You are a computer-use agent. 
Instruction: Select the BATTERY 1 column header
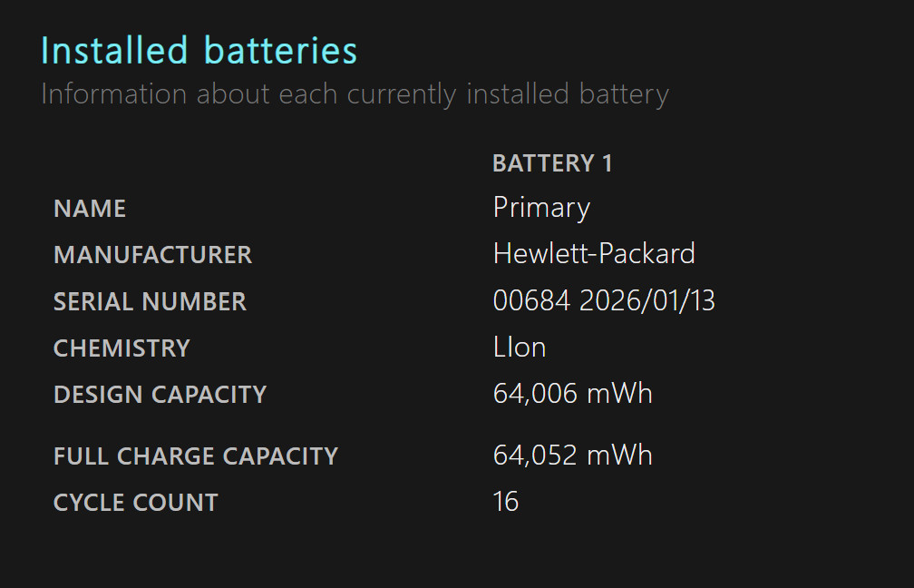(x=552, y=163)
